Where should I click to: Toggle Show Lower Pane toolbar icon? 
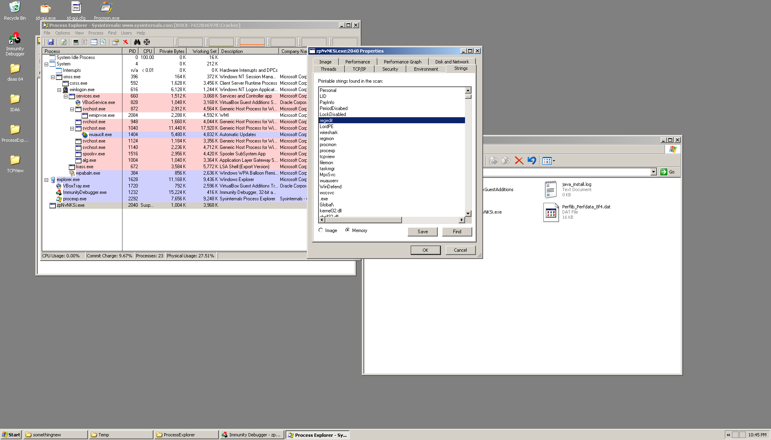click(x=94, y=42)
